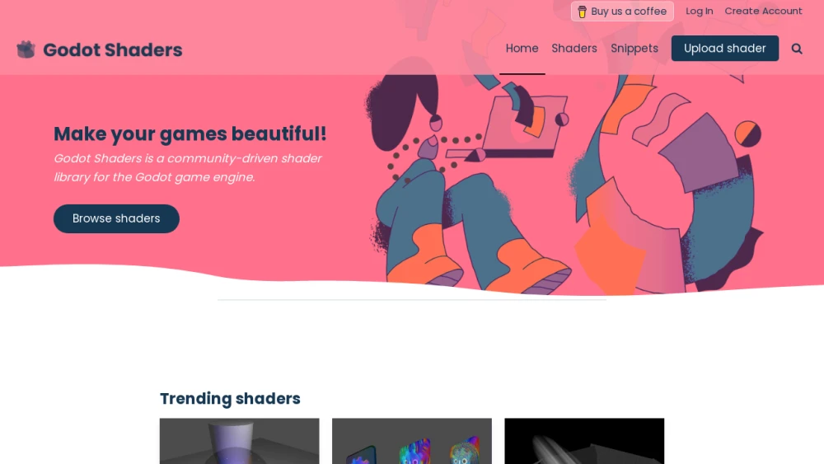This screenshot has width=824, height=464.
Task: Open the first trending shader with cylinder light
Action: 239,441
